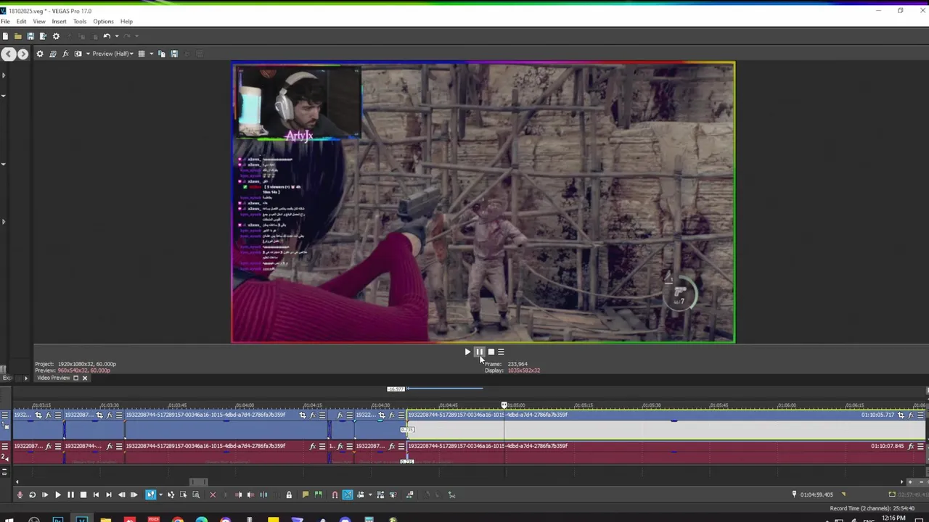929x522 pixels.
Task: Open the View menu
Action: pos(39,21)
